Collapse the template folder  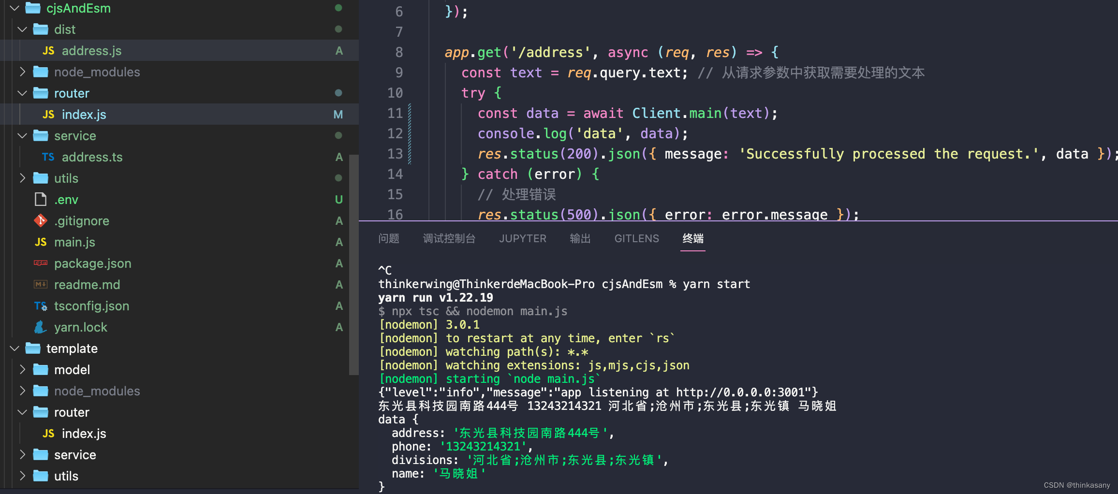click(14, 348)
